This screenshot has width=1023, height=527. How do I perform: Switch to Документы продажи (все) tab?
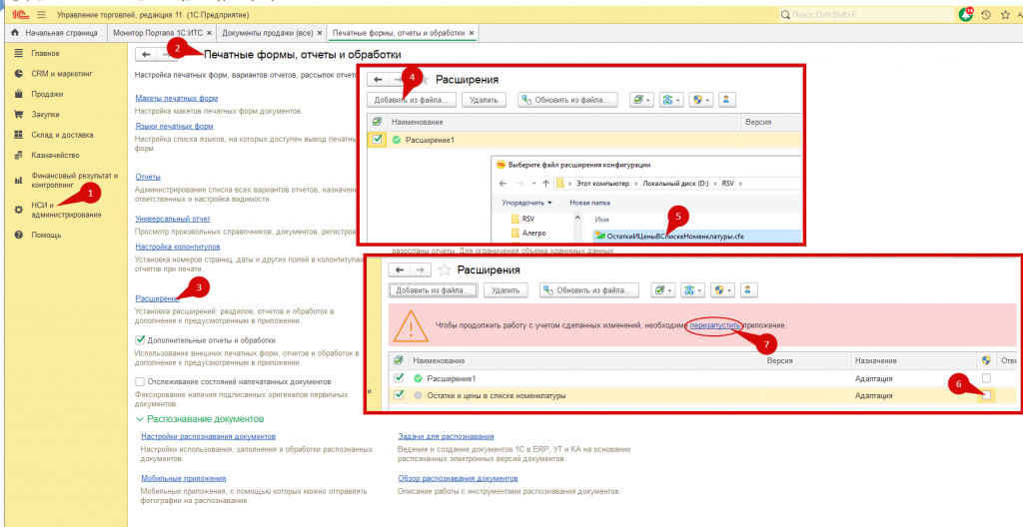(272, 33)
